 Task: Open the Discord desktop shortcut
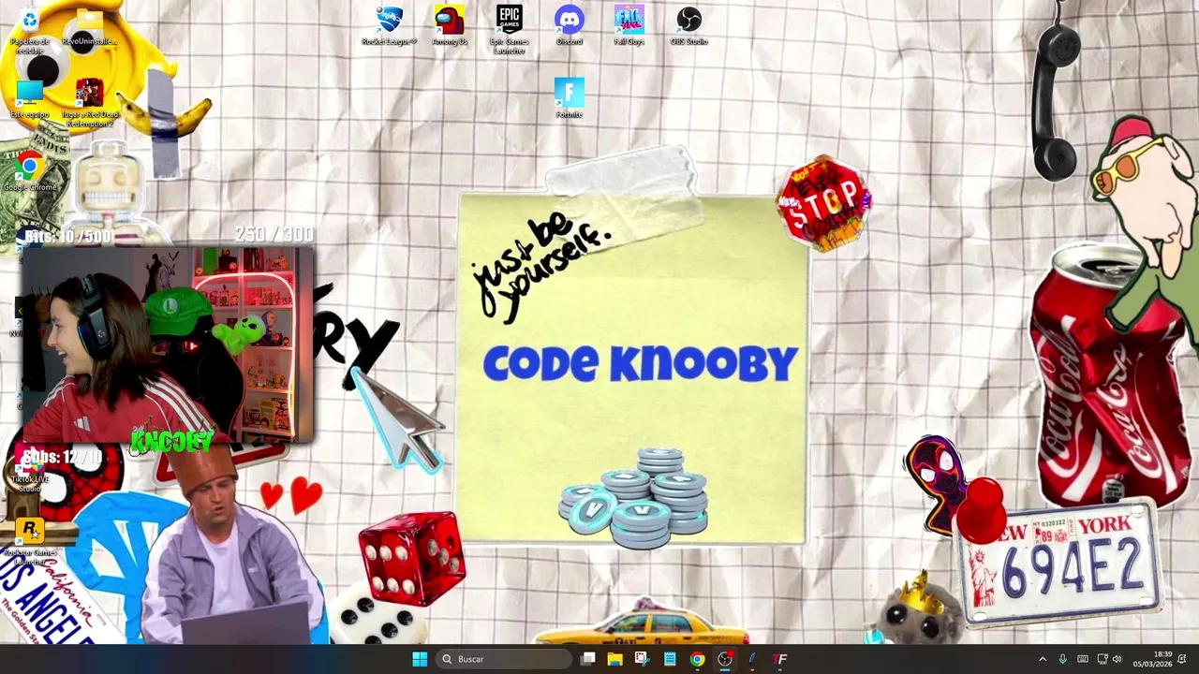(x=569, y=26)
